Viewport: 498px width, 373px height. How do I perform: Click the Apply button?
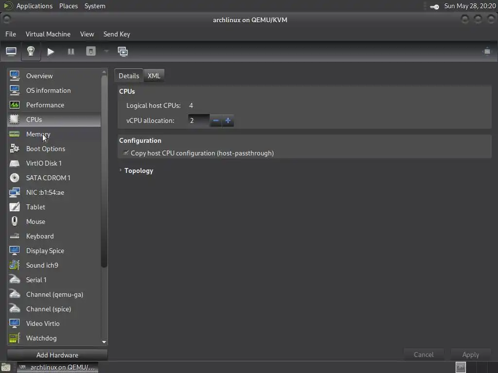[471, 355]
